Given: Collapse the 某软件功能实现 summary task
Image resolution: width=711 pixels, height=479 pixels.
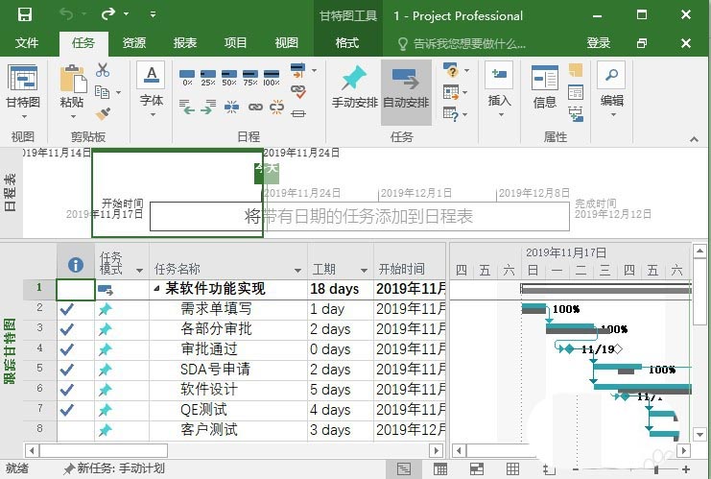Looking at the screenshot, I should click(x=156, y=288).
